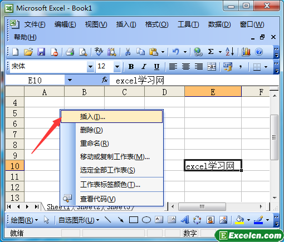The image size is (284, 242).
Task: Apply yellow Fill Color bucket
Action: [x=239, y=220]
